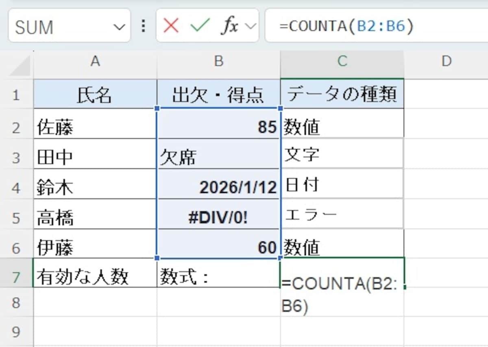
Task: Select the cell showing 欠席 for 田中
Action: 218,154
